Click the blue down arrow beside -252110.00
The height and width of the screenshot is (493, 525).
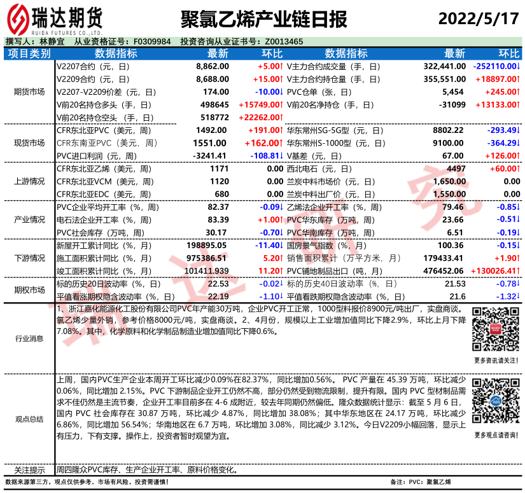point(519,66)
